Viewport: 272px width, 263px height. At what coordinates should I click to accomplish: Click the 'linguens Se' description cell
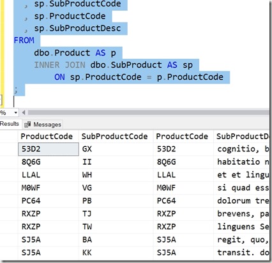(241, 227)
